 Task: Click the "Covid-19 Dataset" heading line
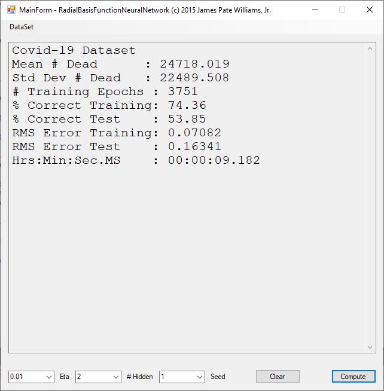(74, 50)
